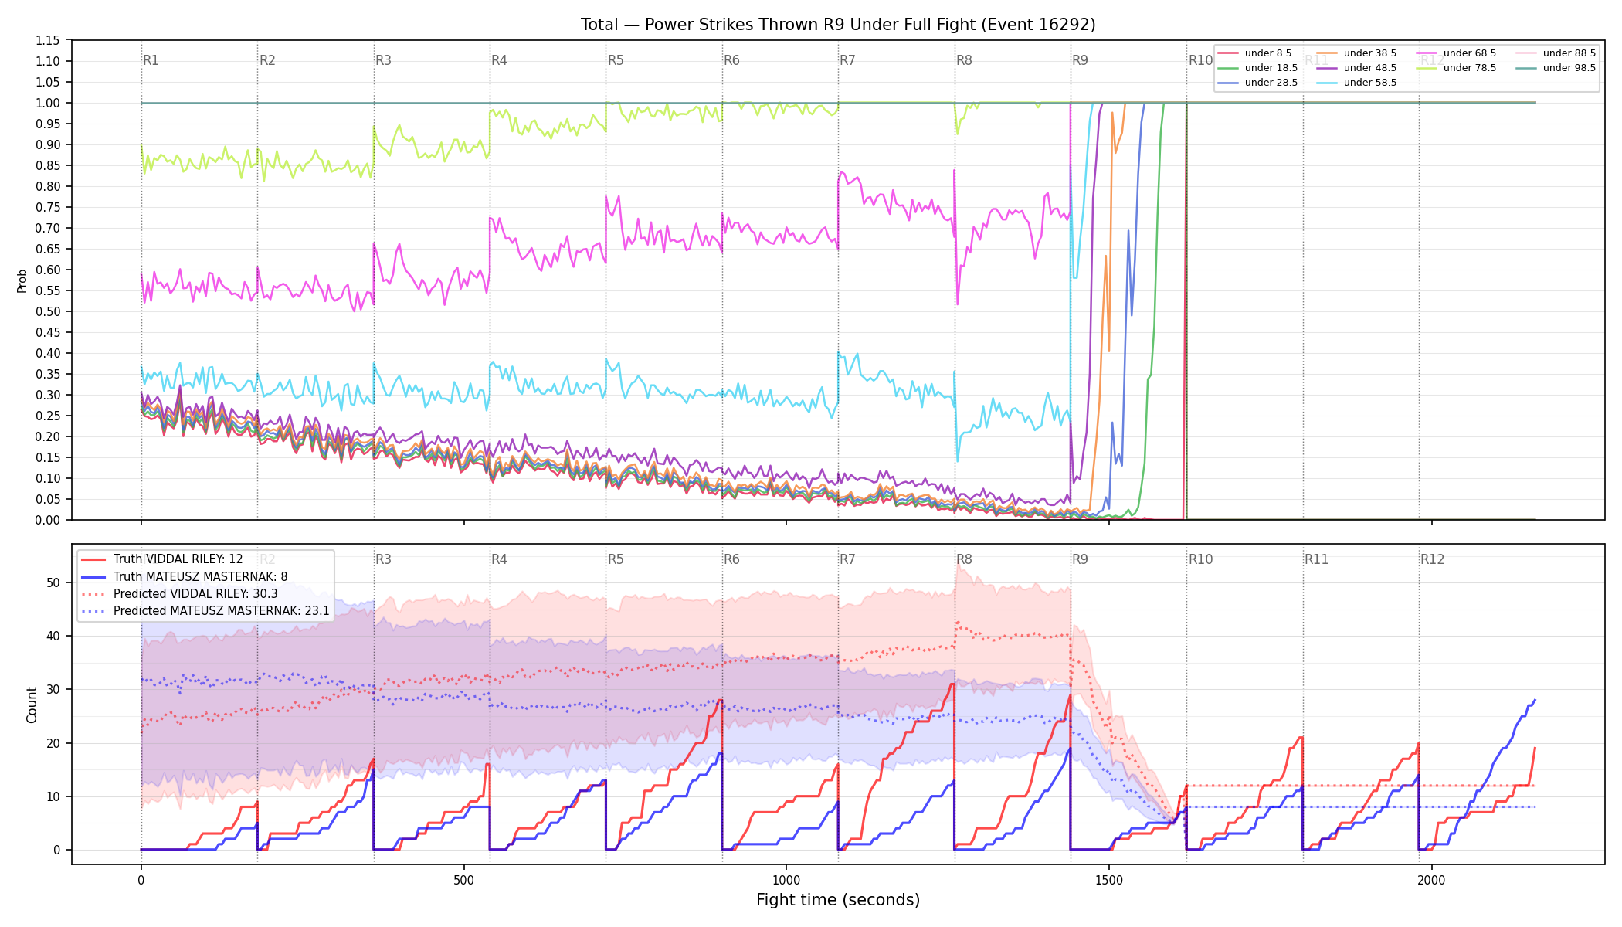The height and width of the screenshot is (927, 1622).
Task: Click the 500 tick on the x-axis
Action: tap(463, 880)
